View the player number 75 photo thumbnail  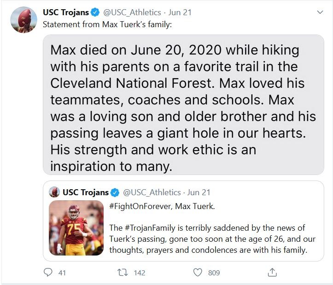(x=76, y=228)
